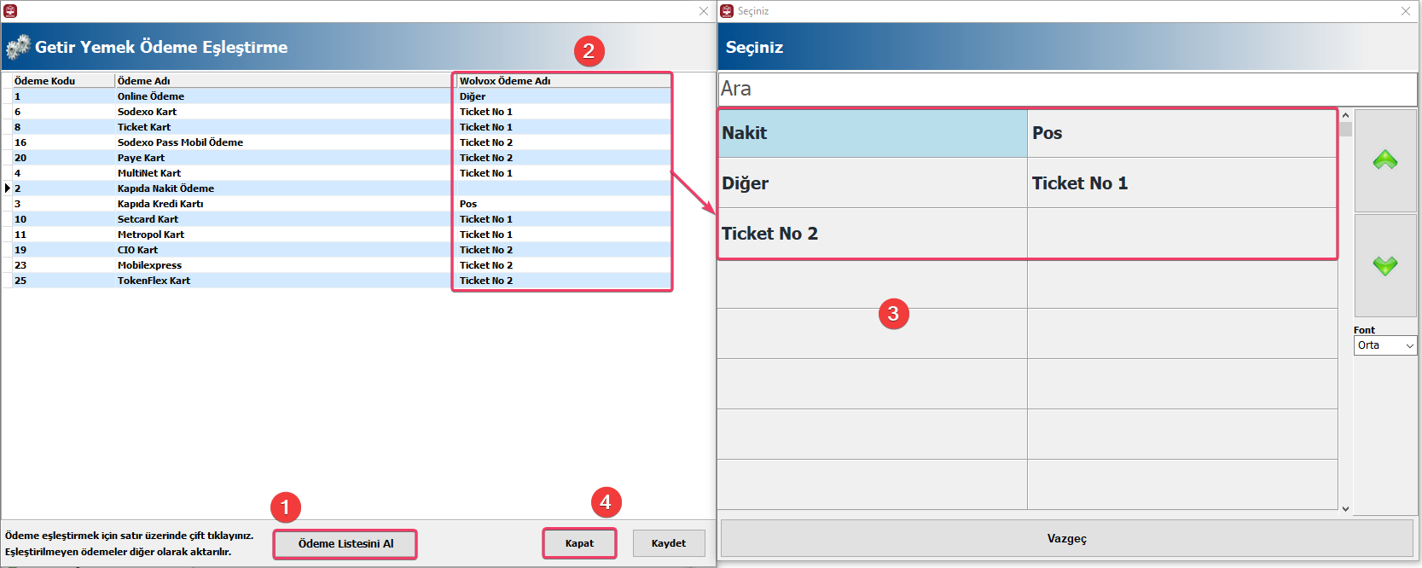Click the Pos cell in Kapıda Kredi Kartı row
Viewport: 1422px width, 568px height.
563,204
